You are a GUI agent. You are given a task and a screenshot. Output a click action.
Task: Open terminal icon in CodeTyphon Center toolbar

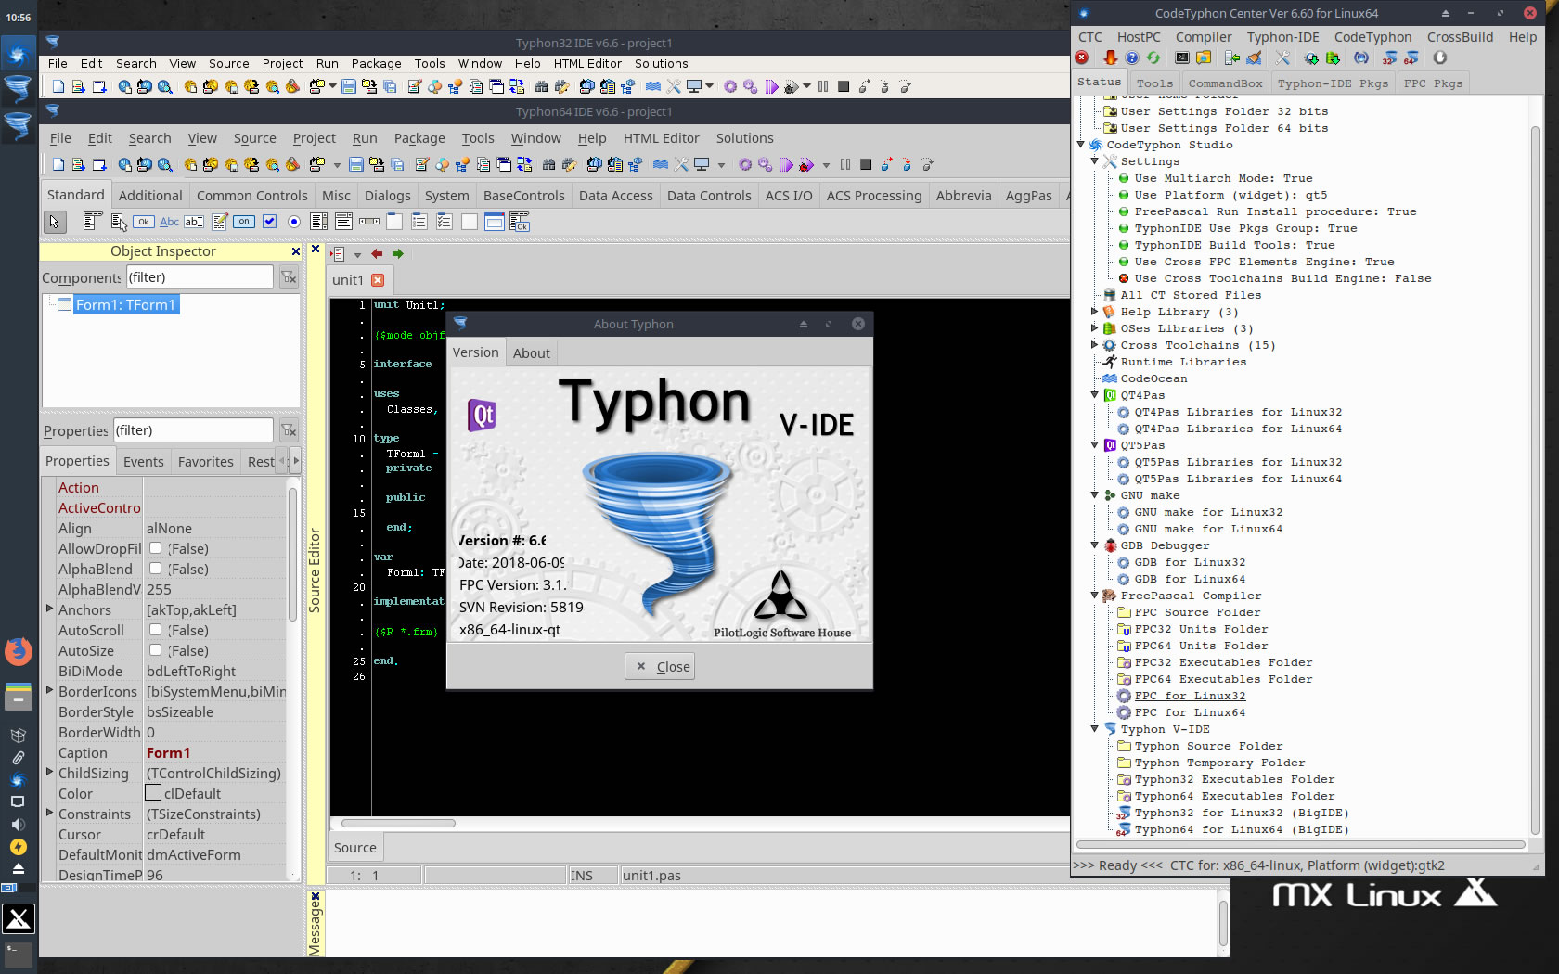[x=1182, y=58]
